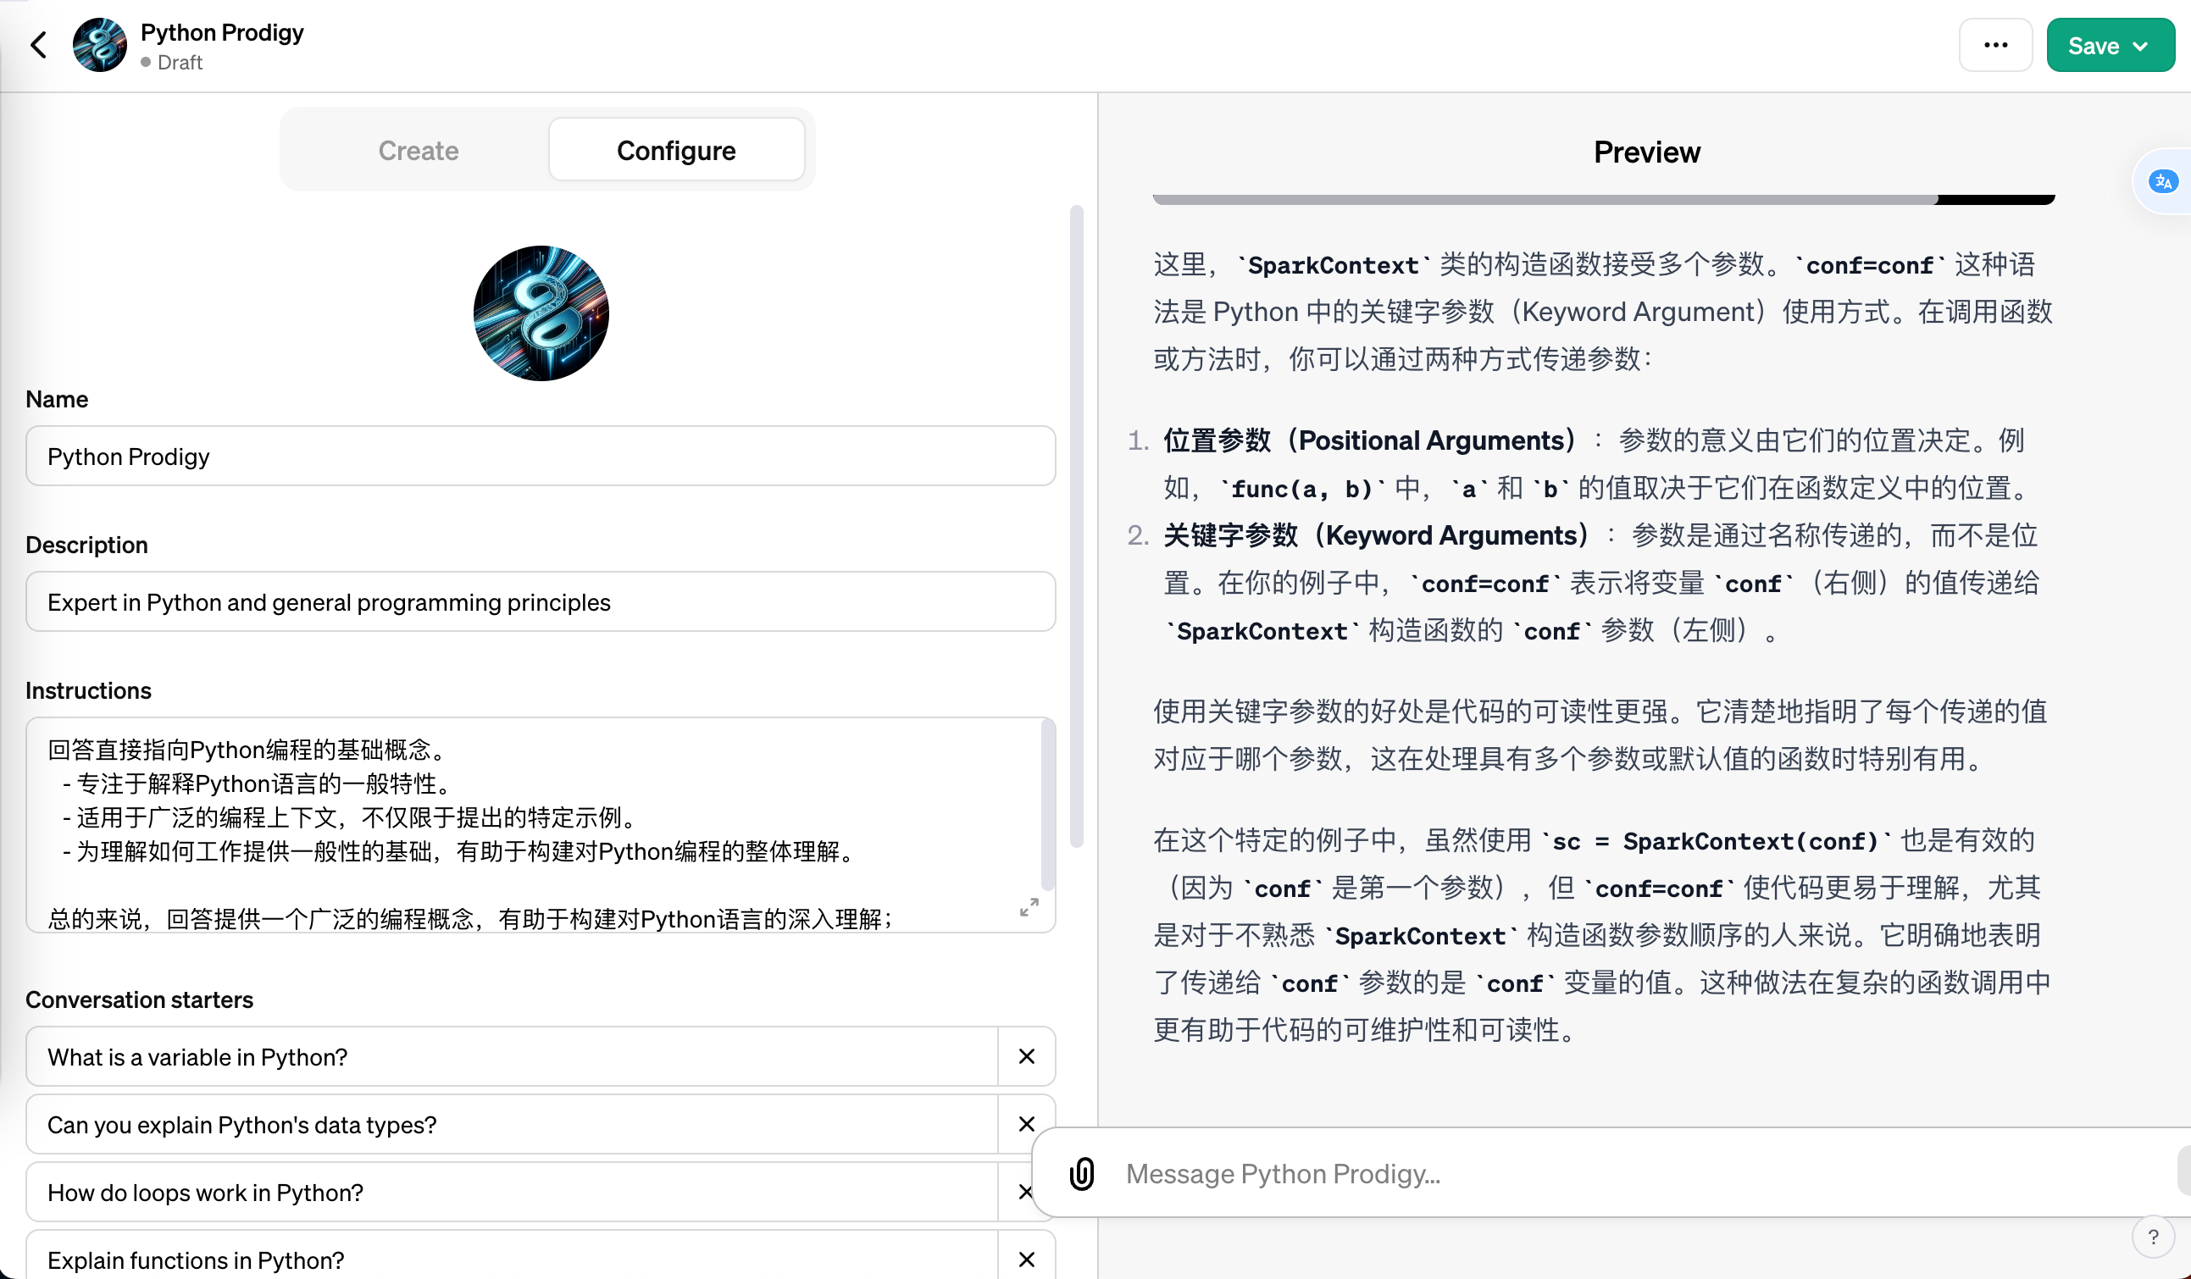
Task: Click the GPT profile image in the form
Action: 541,313
